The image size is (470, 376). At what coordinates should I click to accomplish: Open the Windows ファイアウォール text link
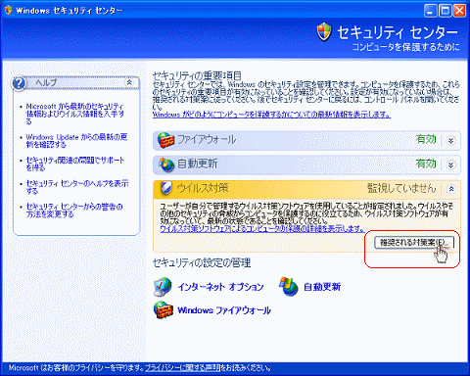224,310
